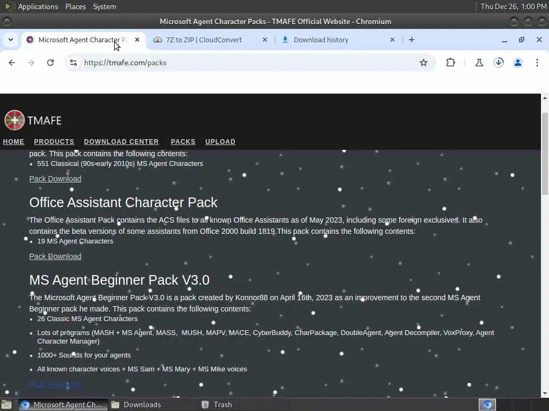Click the browser forward arrow

[31, 63]
